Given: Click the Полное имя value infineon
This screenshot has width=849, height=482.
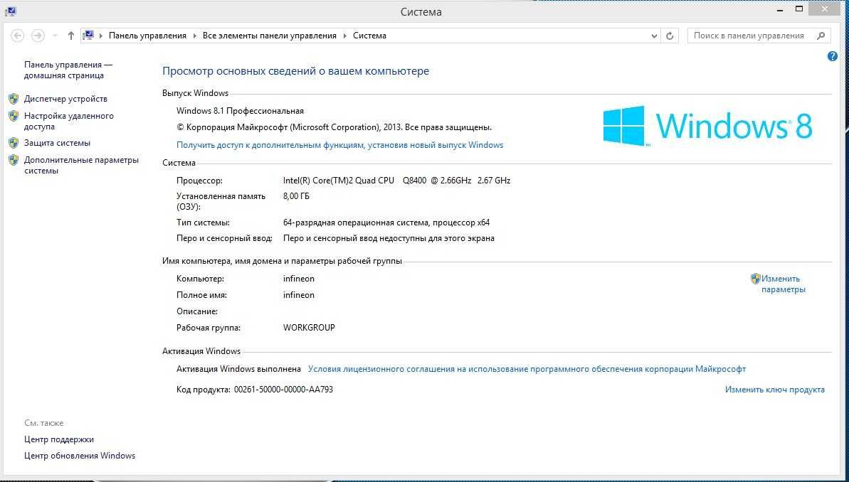Looking at the screenshot, I should tap(299, 295).
